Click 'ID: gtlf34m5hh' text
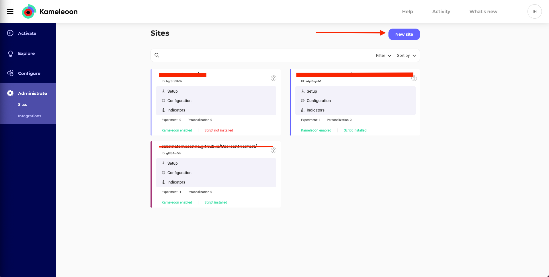This screenshot has height=277, width=549. [172, 153]
